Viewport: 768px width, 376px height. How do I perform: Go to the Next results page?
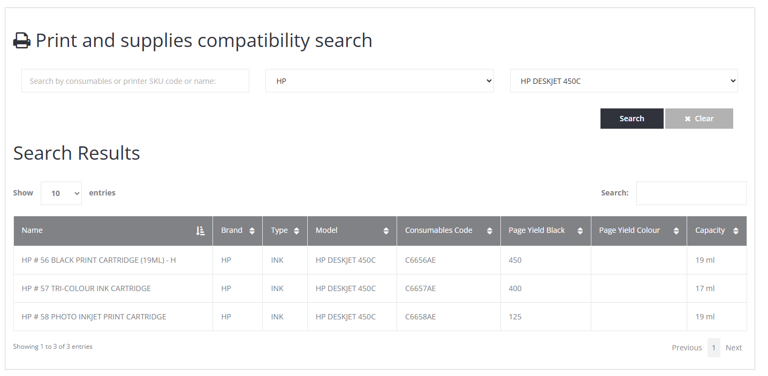click(x=733, y=348)
